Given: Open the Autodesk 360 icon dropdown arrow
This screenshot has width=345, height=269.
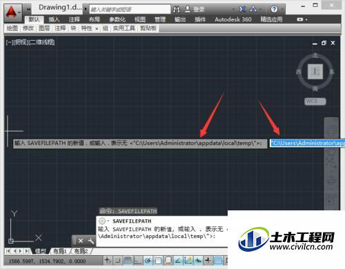Looking at the screenshot, I should pos(261,10).
